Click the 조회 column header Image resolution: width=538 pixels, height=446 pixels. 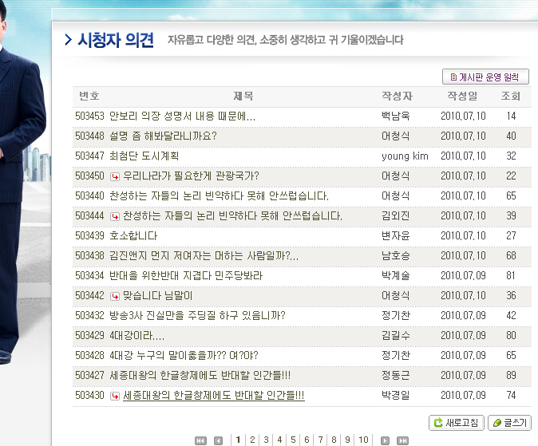(511, 96)
